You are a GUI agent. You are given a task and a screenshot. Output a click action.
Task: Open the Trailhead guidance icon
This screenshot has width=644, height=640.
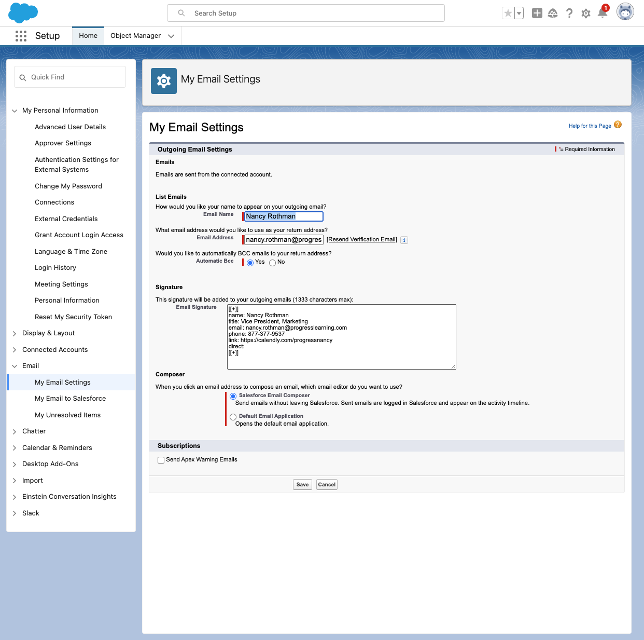553,13
